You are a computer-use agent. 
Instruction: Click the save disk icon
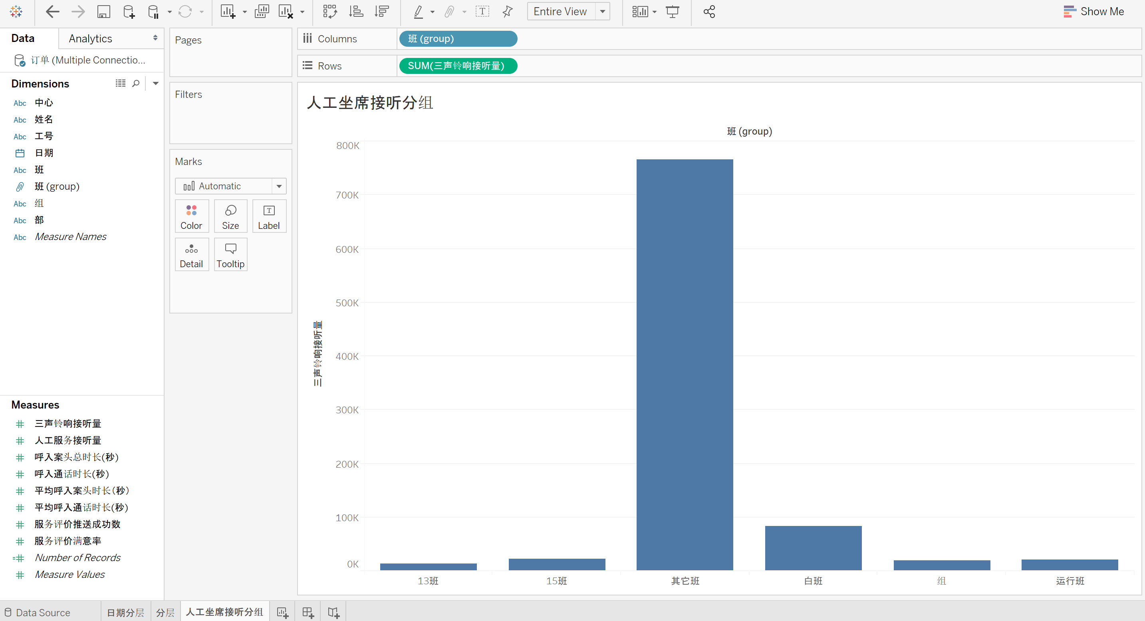point(103,12)
